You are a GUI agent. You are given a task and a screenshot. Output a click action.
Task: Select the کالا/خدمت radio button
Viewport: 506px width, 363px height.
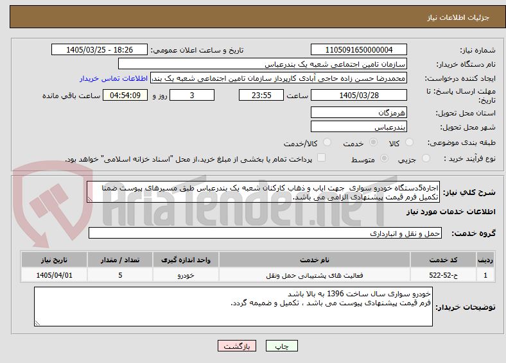click(327, 142)
